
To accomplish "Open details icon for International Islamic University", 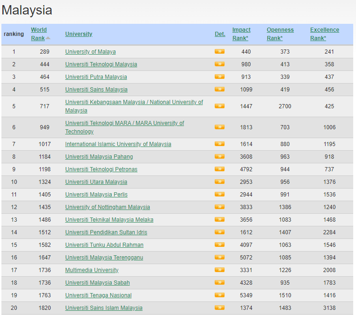I will (x=219, y=144).
